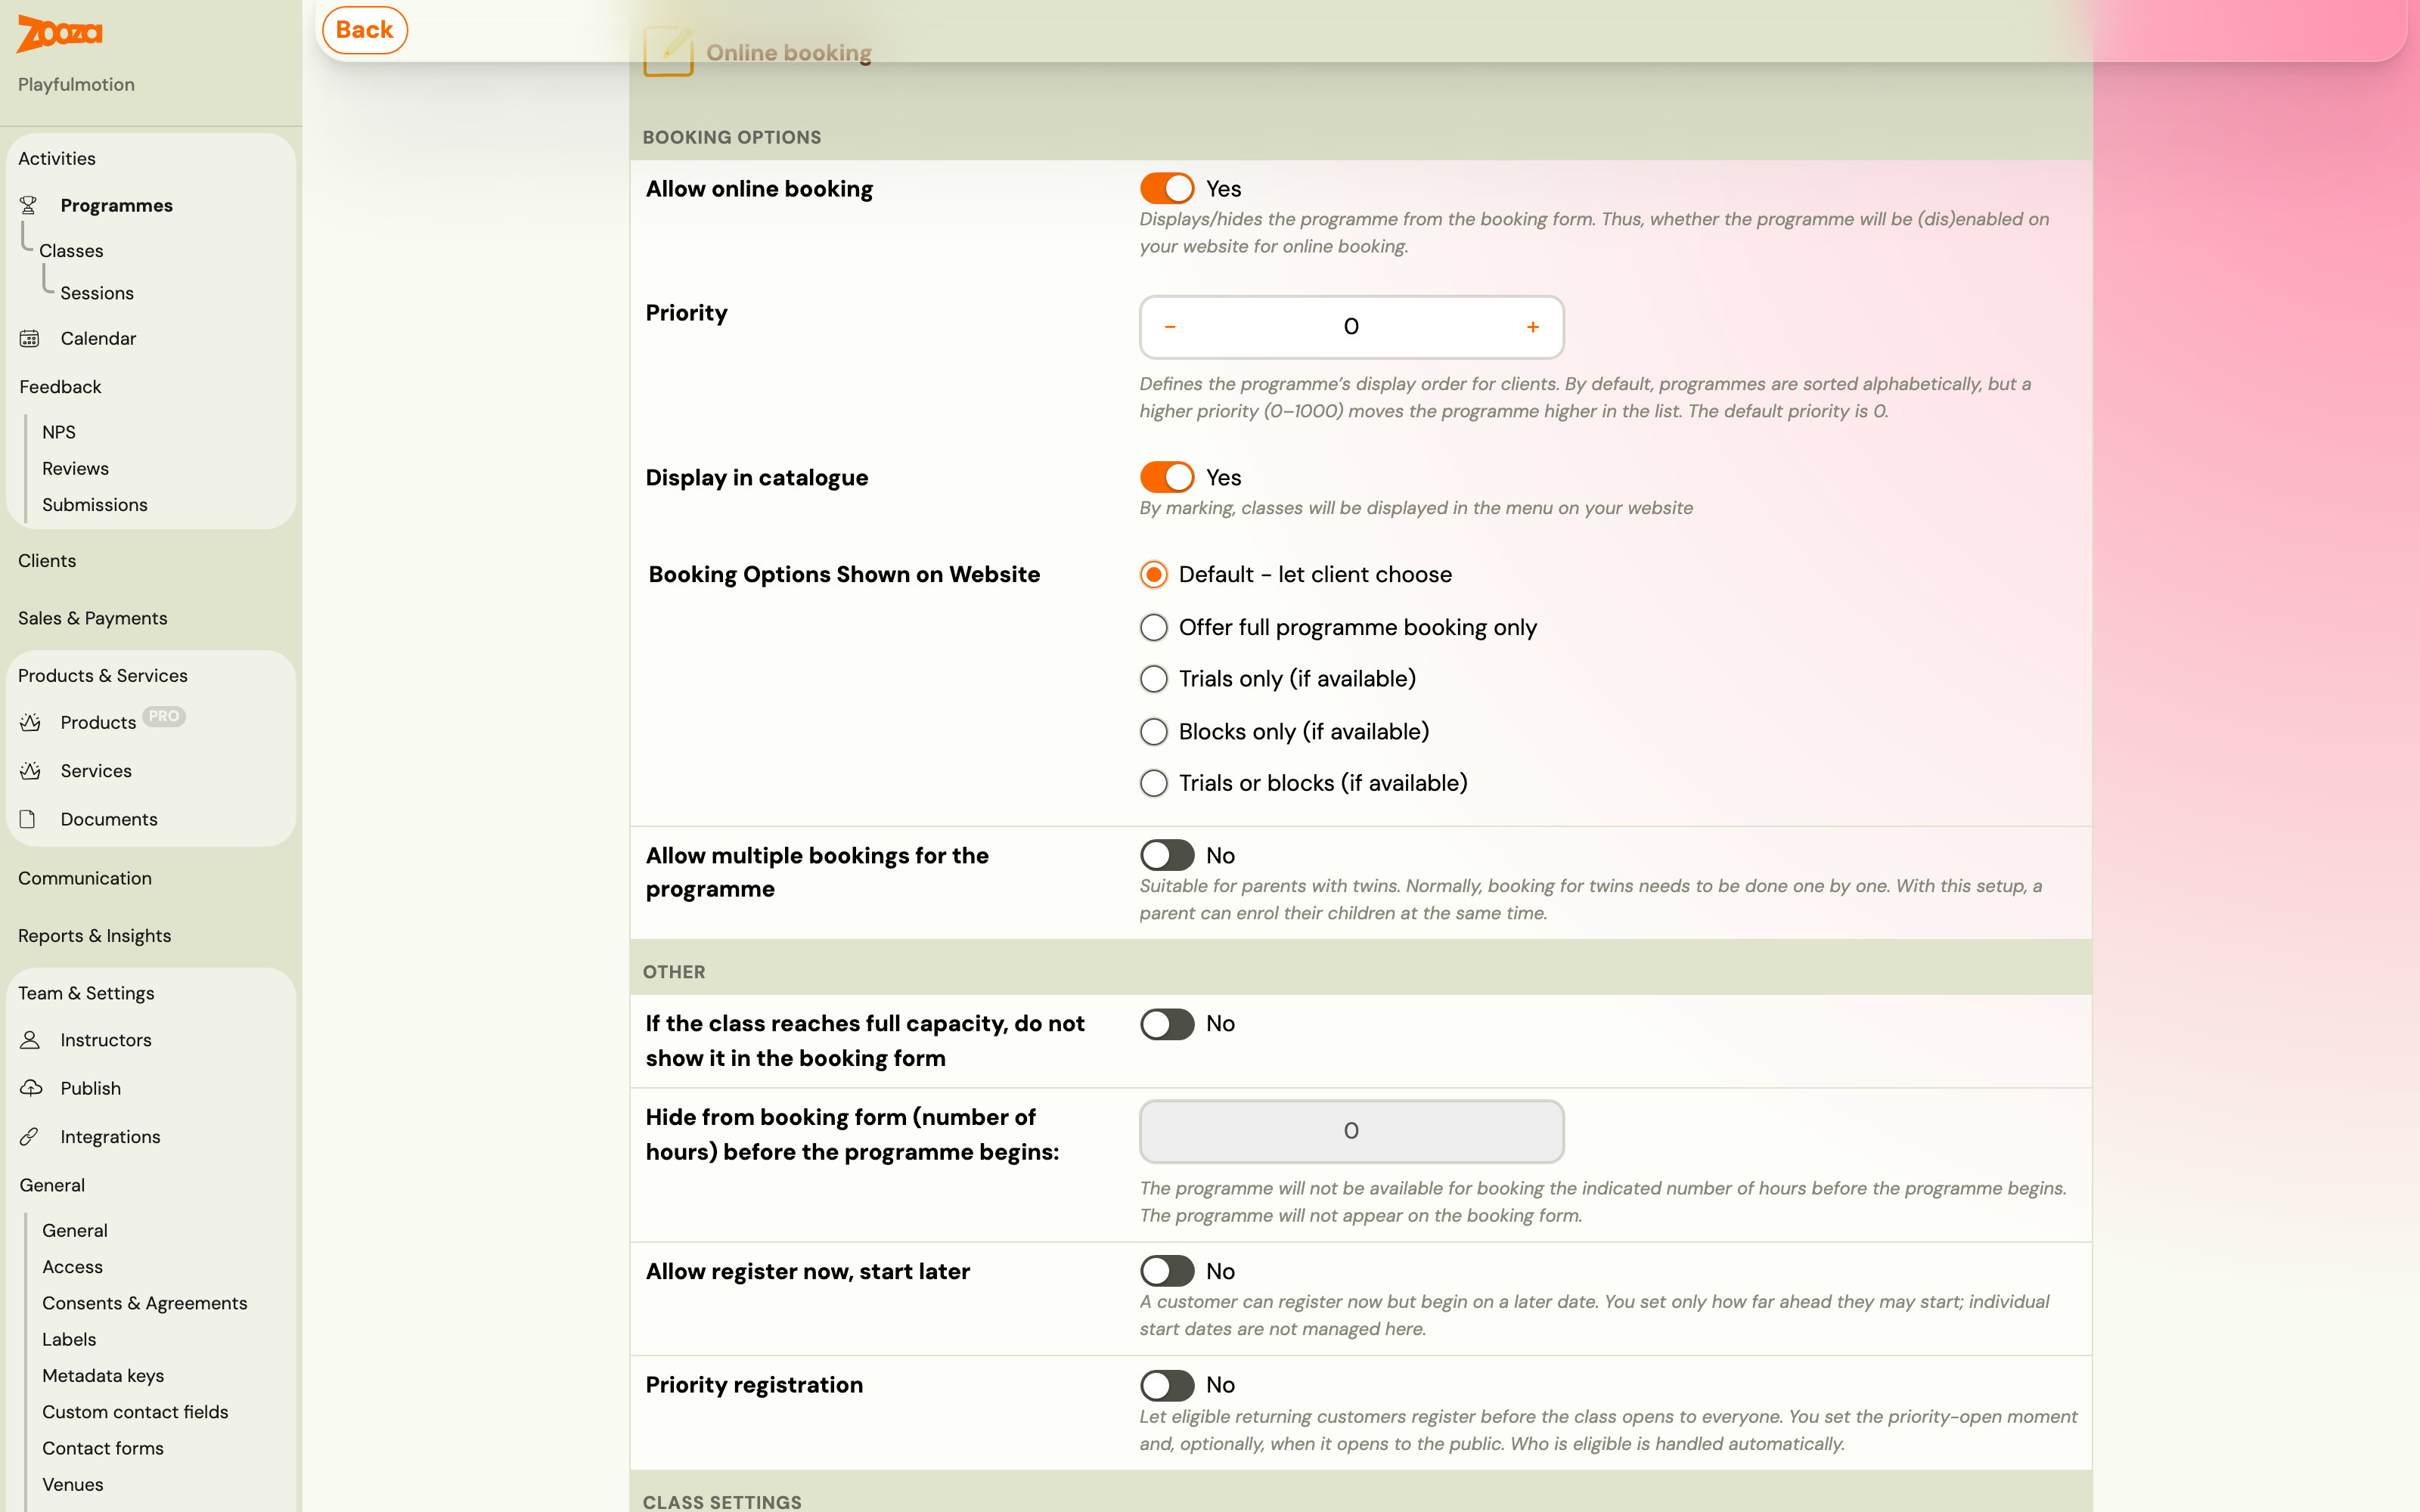Click the Instructors person icon
Viewport: 2420px width, 1512px height.
[30, 1040]
